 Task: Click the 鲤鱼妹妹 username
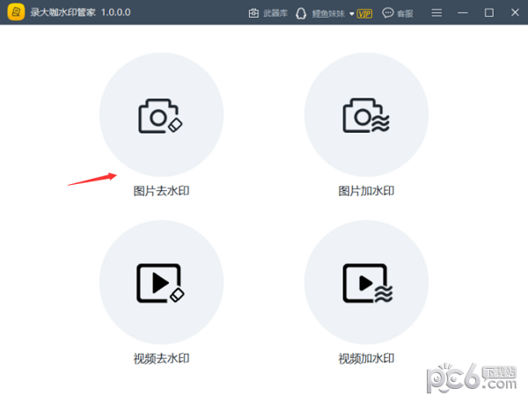(328, 13)
